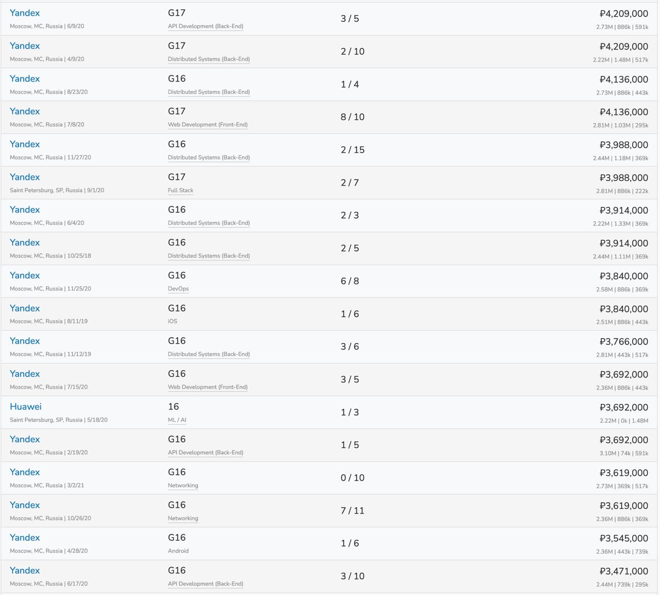Click the 2.58M | 886k | 369k breakdown
The image size is (660, 595).
point(622,290)
